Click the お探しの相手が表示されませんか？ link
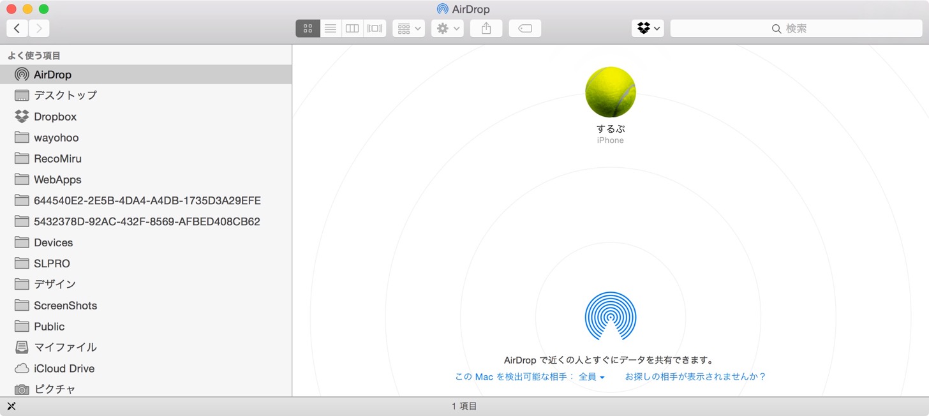 [x=695, y=377]
